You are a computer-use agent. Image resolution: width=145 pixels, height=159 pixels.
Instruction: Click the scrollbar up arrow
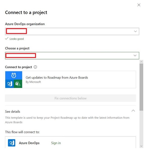tap(141, 62)
